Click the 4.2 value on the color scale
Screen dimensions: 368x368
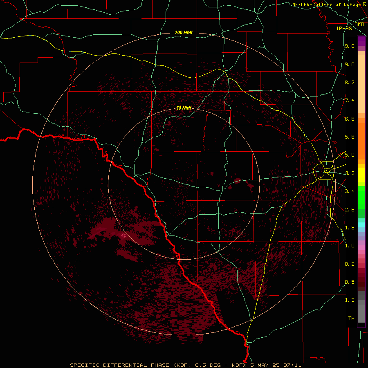[x=350, y=173]
